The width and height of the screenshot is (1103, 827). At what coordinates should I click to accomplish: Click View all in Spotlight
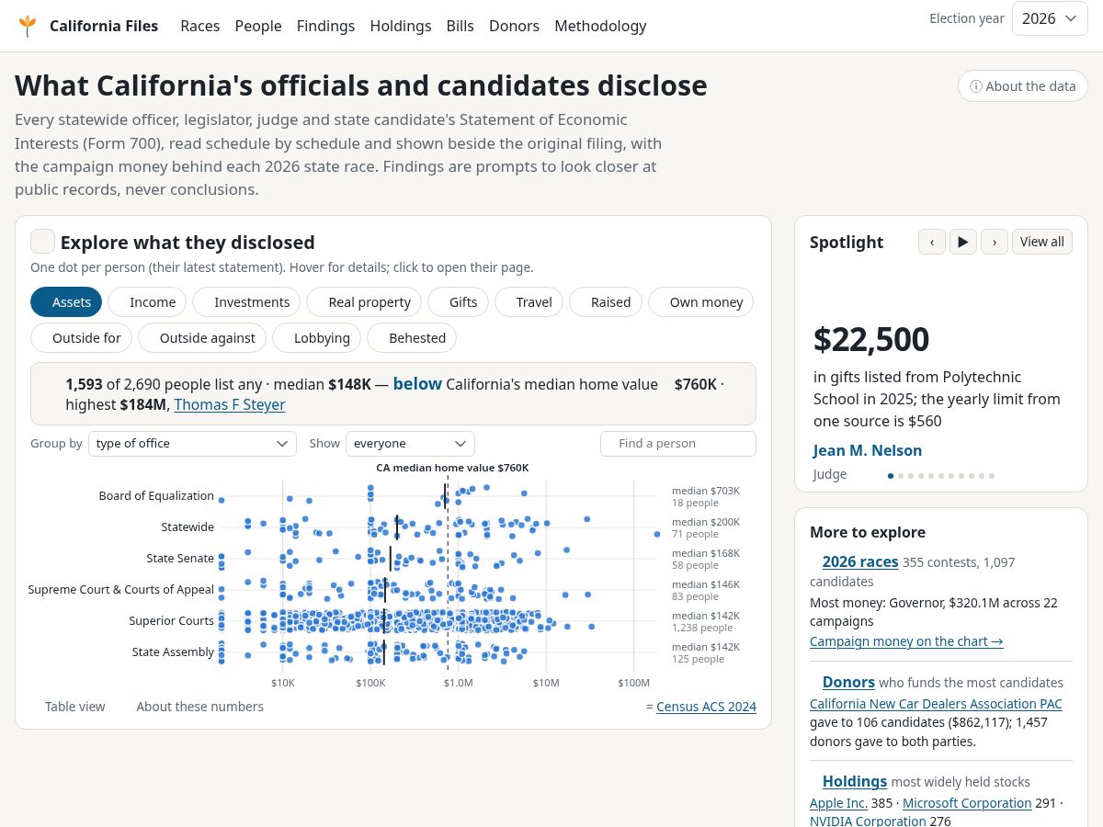click(x=1041, y=242)
